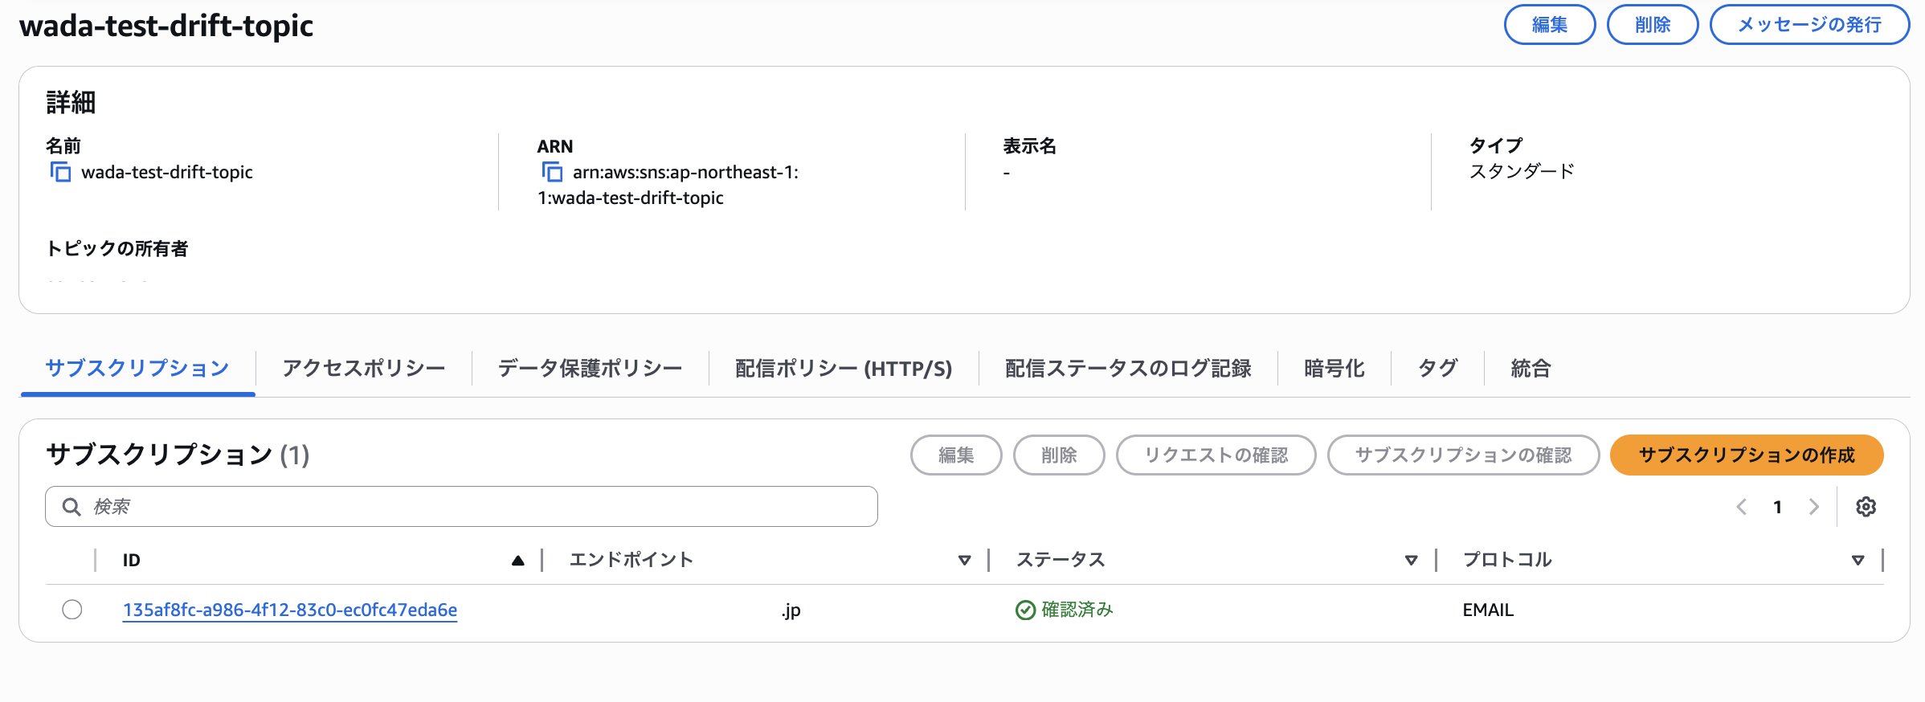Open 配信ポリシー (HTTP/S) tab

pyautogui.click(x=844, y=369)
